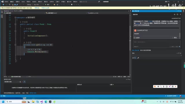Open the Debug configuration dropdown
Viewport: 185px width, 104px height.
tap(30, 5)
